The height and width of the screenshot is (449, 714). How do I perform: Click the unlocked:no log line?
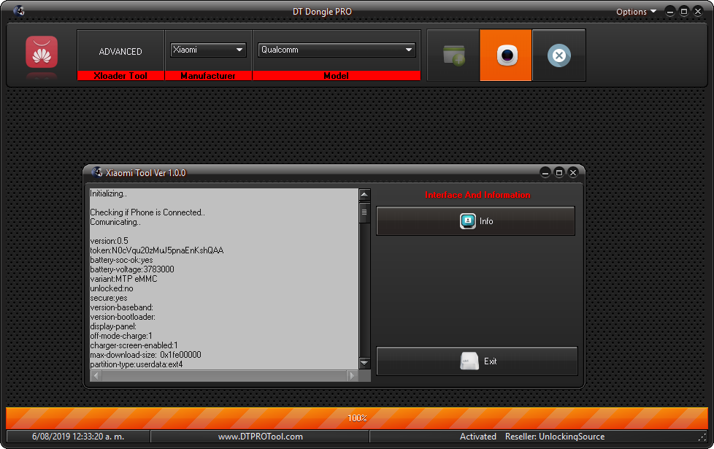tap(112, 288)
